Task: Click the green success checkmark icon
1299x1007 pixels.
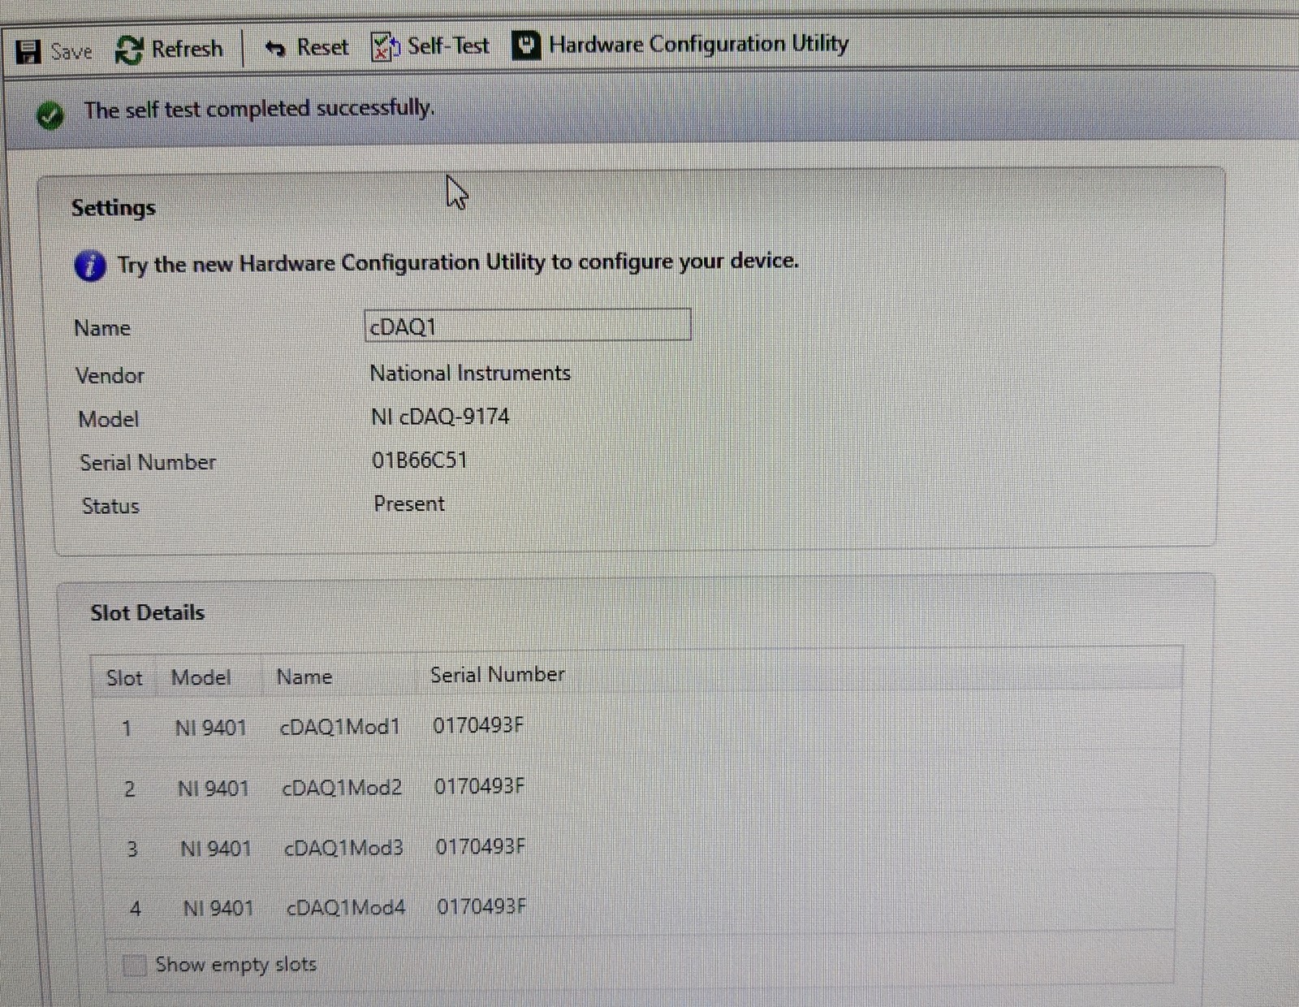Action: [x=50, y=115]
